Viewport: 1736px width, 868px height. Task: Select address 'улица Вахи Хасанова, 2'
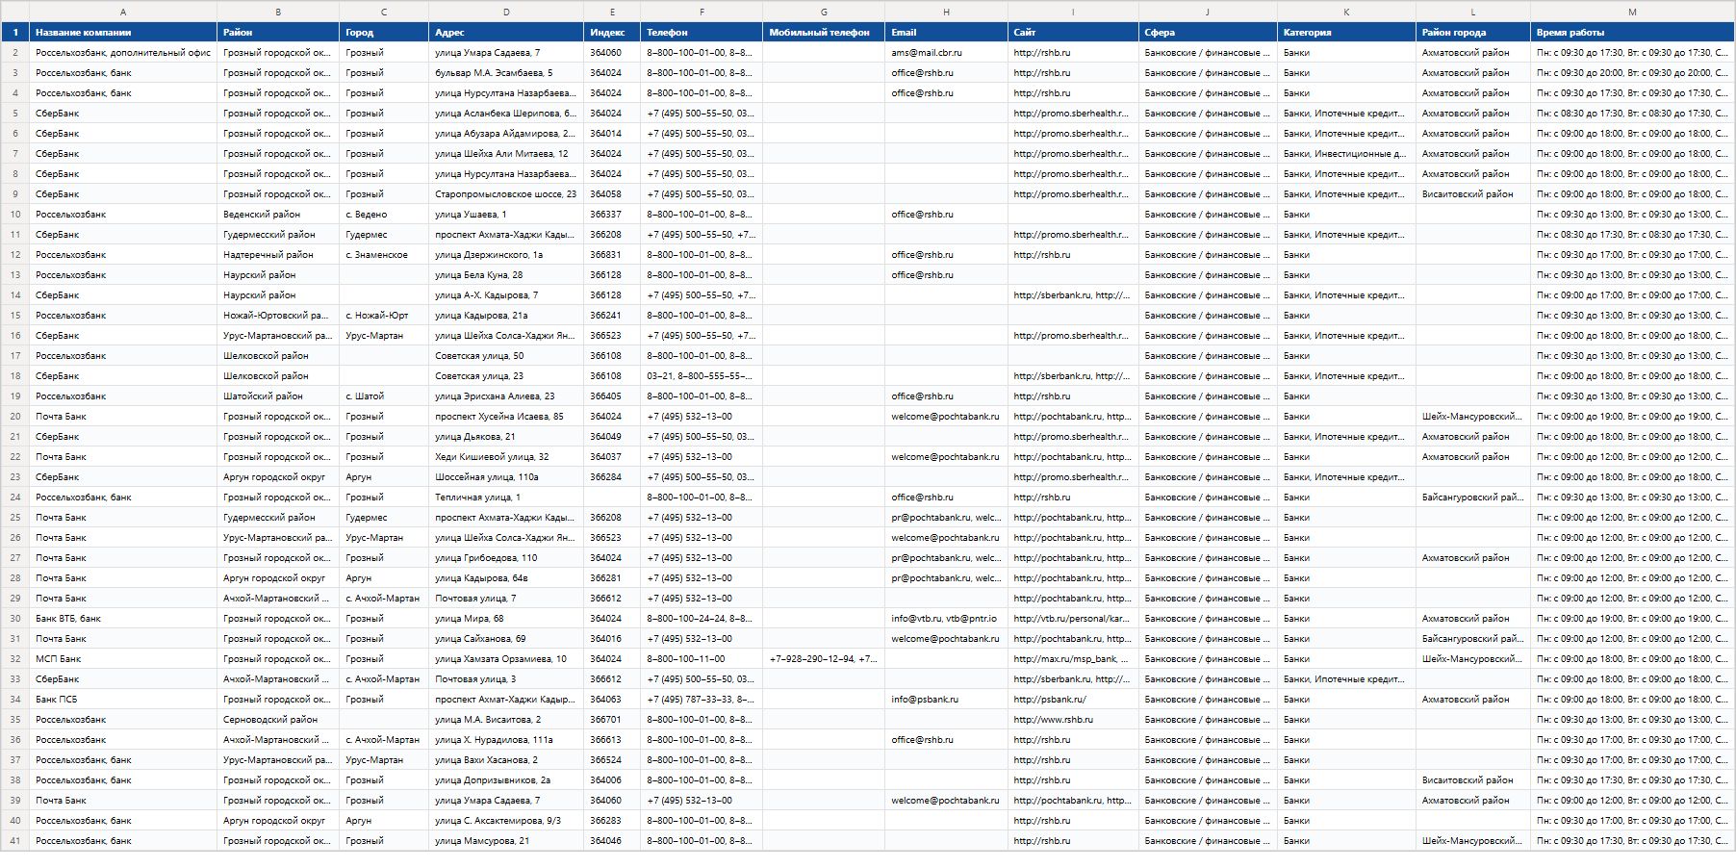(x=506, y=760)
